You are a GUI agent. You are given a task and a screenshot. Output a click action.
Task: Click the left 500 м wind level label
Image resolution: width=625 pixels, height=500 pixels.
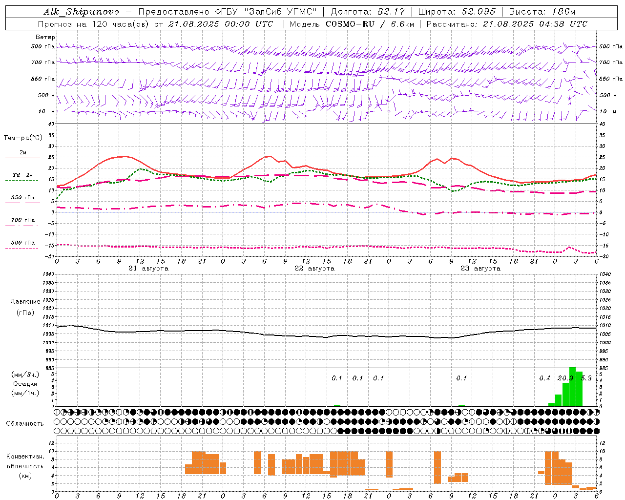pos(47,95)
